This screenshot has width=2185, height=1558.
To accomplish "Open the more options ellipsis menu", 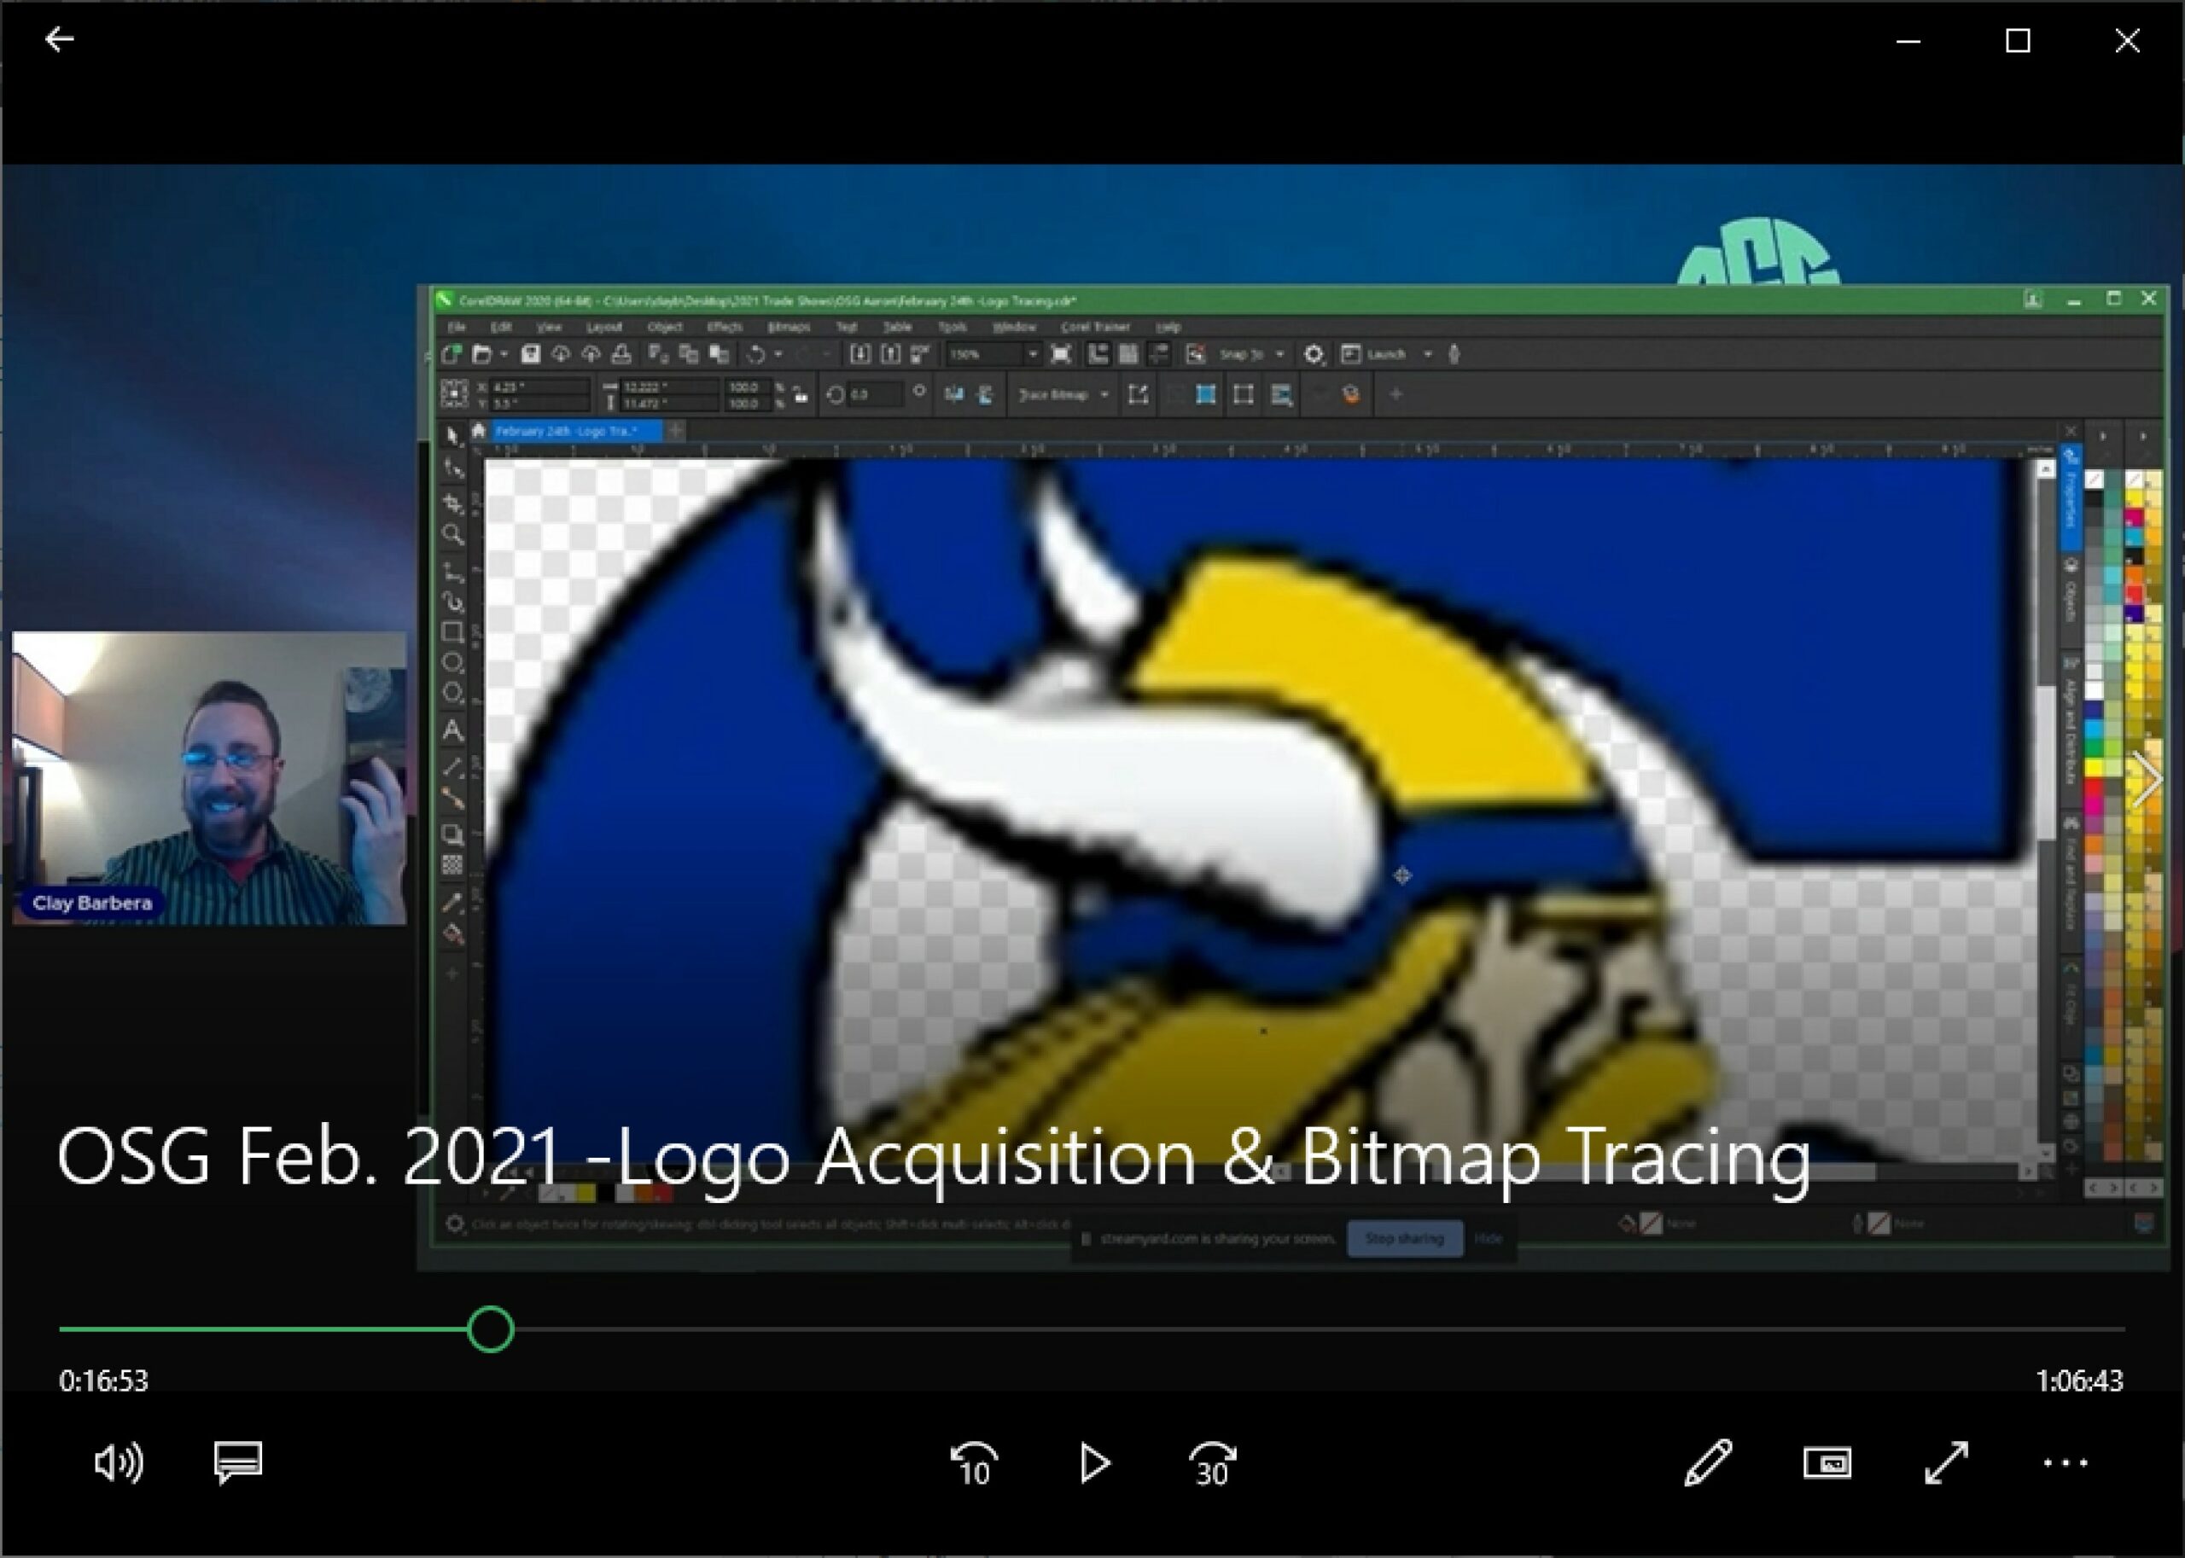I will [2065, 1463].
